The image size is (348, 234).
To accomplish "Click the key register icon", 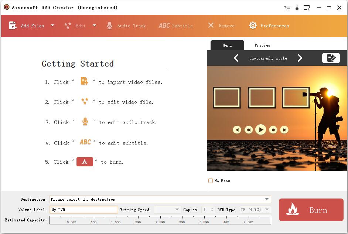I will point(297,8).
